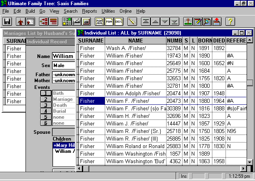Click event button 6 labeled none

pyautogui.click(x=46, y=123)
